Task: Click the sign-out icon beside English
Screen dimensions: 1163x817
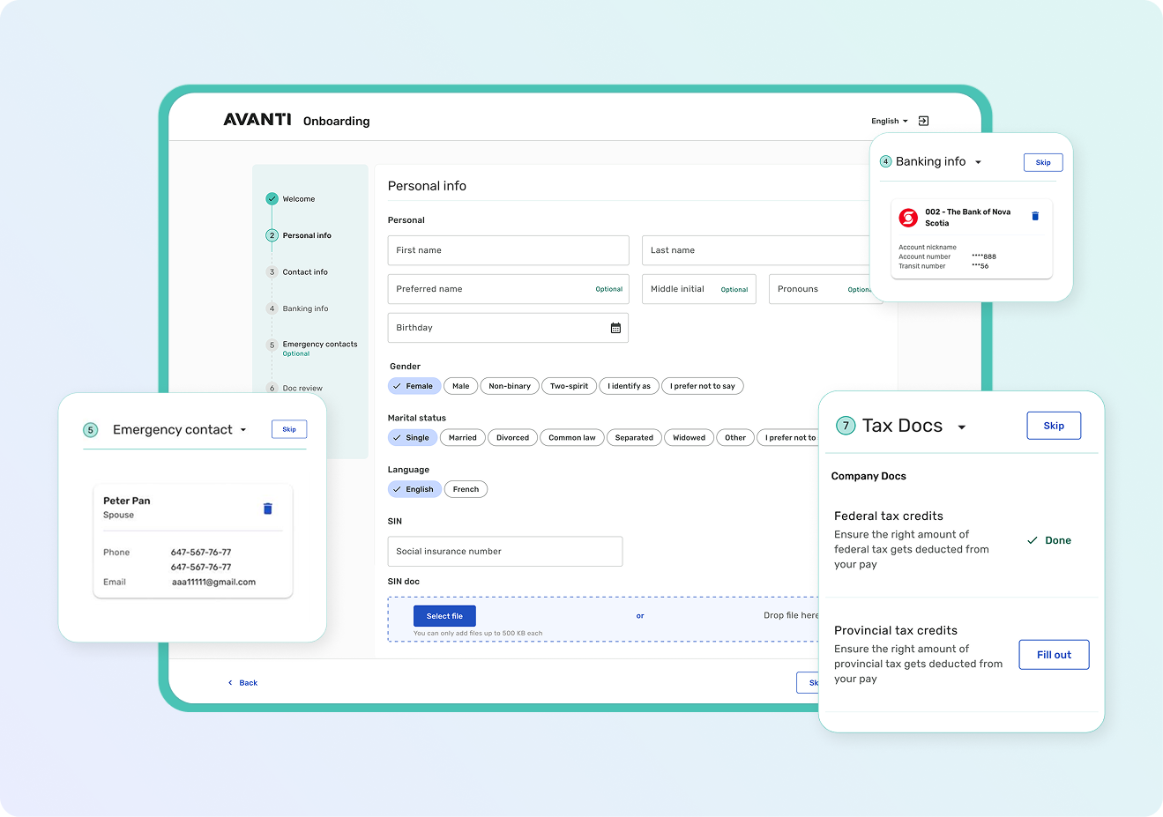Action: [x=922, y=121]
